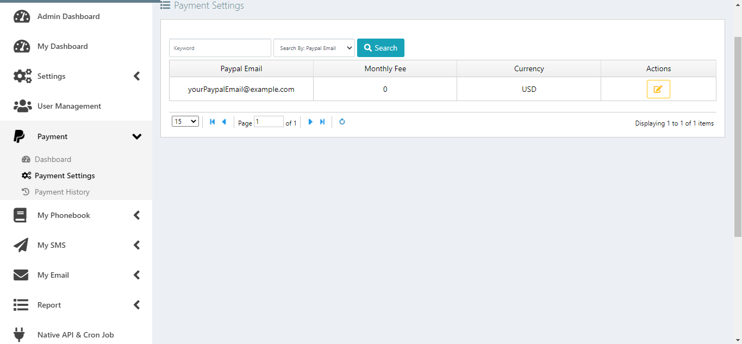The height and width of the screenshot is (344, 742).
Task: Click inside the Keyword input field
Action: pyautogui.click(x=220, y=47)
